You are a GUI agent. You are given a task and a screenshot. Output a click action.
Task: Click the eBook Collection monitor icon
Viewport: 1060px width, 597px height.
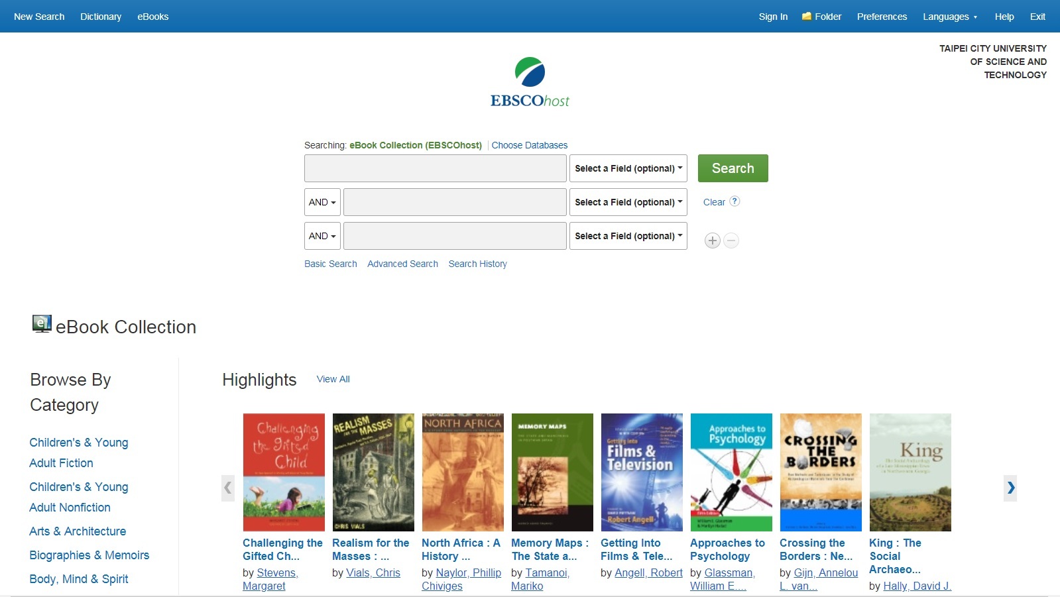coord(42,324)
